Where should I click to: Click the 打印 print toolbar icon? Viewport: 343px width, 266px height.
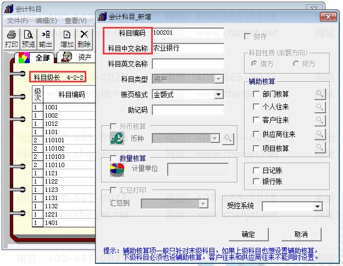pos(12,39)
